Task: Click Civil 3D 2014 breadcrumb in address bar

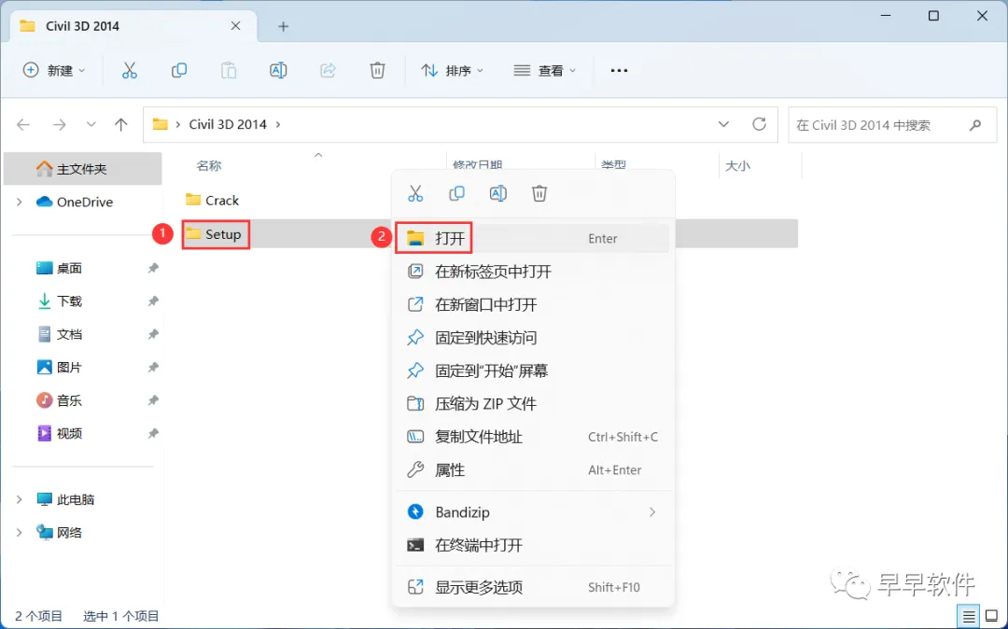Action: 228,125
